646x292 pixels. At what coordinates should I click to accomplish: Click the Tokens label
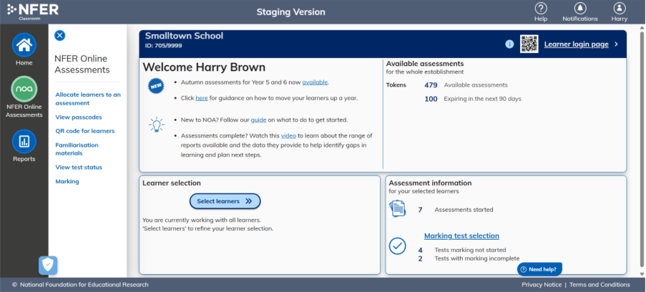(x=396, y=85)
